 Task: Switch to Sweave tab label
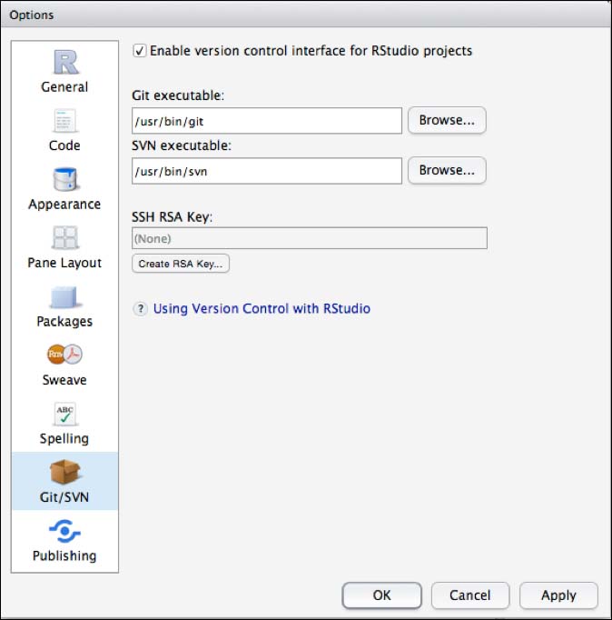pyautogui.click(x=64, y=380)
